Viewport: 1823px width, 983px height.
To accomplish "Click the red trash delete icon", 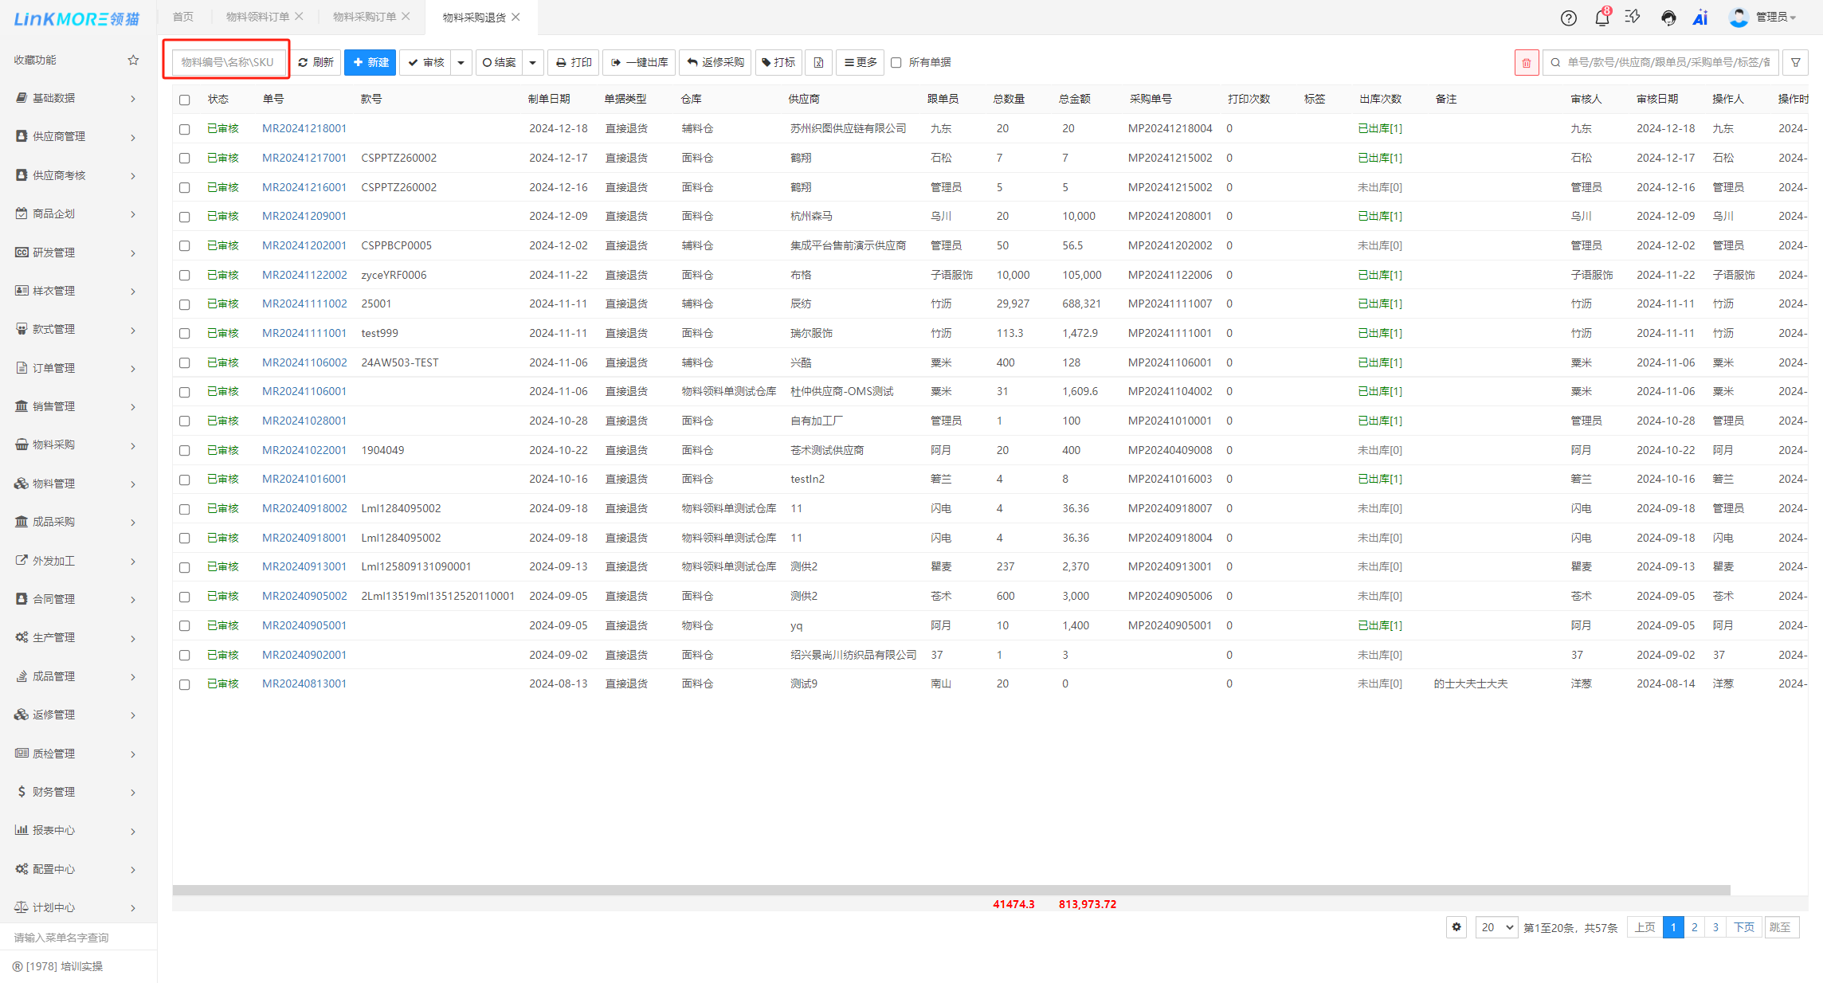I will 1526,62.
